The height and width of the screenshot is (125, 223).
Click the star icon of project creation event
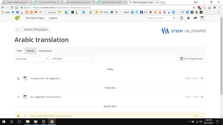(x=18, y=116)
